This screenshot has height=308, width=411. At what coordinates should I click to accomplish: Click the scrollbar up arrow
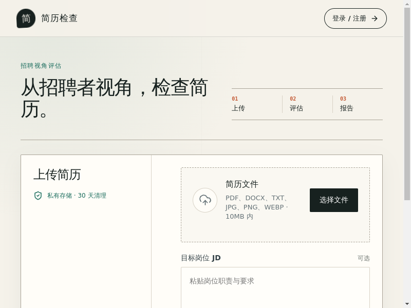pos(407,3)
